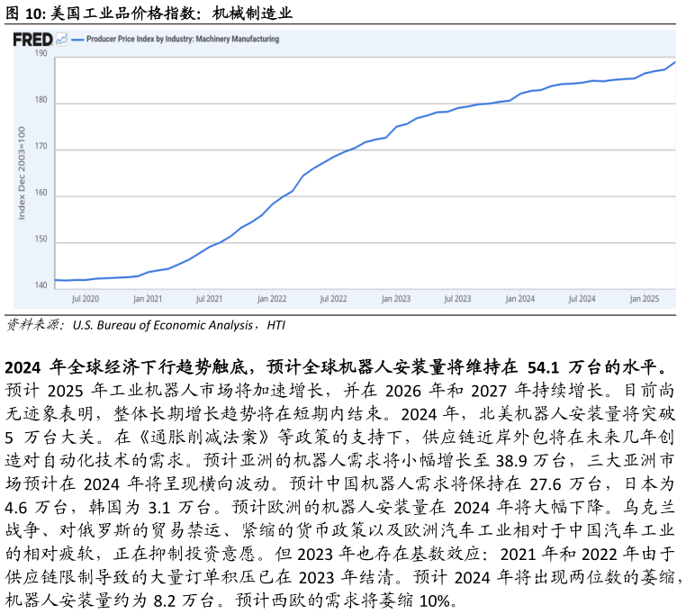Click the source line 'U.S. Bureau of Economic Analysis, HTI'
Image resolution: width=686 pixels, height=614 pixels.
[x=179, y=325]
